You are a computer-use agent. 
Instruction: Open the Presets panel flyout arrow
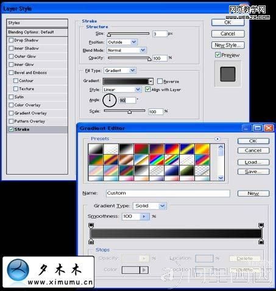(218, 139)
